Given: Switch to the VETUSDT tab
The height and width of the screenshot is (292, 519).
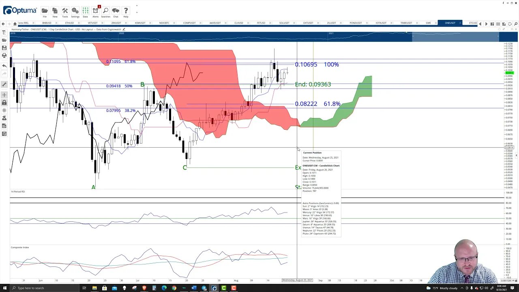Looking at the screenshot, I should click(x=93, y=23).
